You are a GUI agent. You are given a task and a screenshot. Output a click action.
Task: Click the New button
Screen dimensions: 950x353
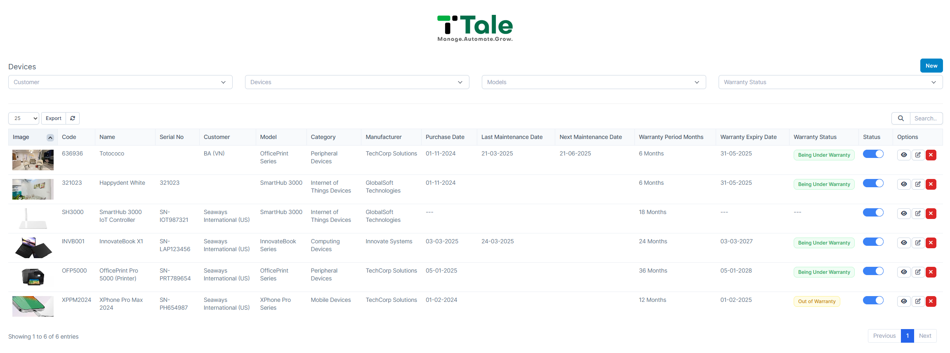click(931, 66)
